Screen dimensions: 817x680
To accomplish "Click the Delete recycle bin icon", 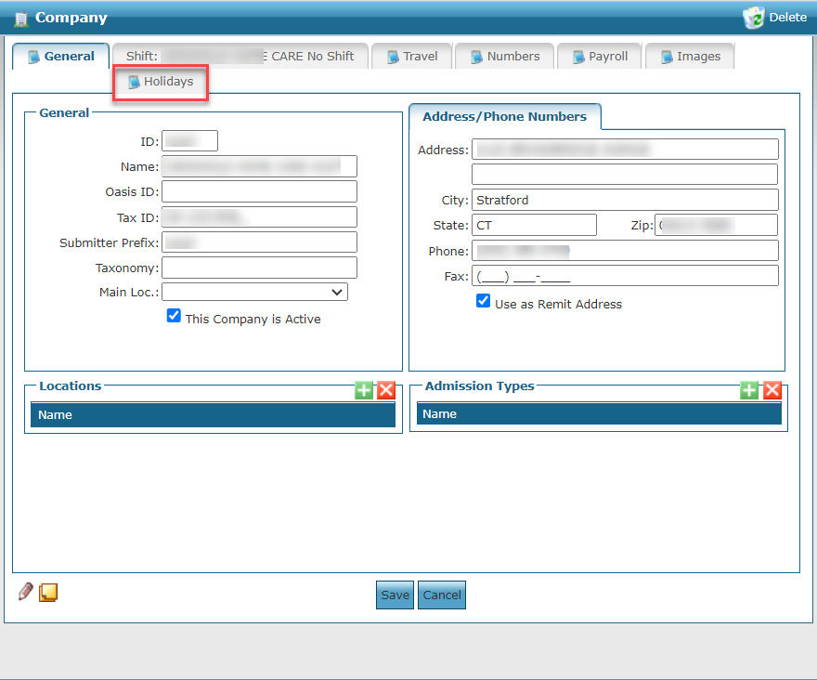I will click(x=753, y=18).
